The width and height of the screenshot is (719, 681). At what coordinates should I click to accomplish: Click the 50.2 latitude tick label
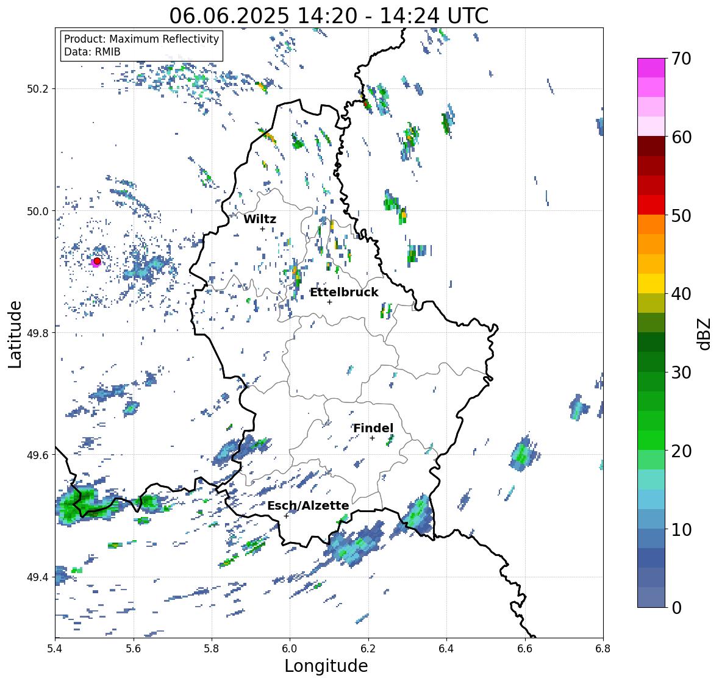(37, 89)
